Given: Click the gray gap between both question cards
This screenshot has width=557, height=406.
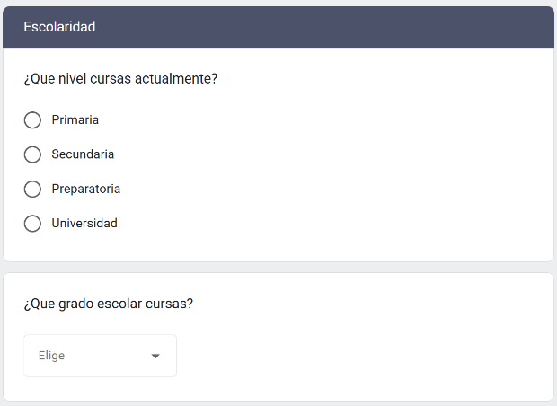Looking at the screenshot, I should coord(278,268).
